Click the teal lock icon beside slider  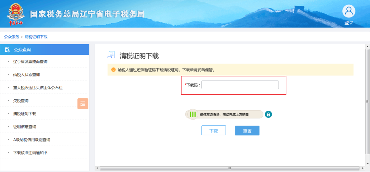coord(268,114)
